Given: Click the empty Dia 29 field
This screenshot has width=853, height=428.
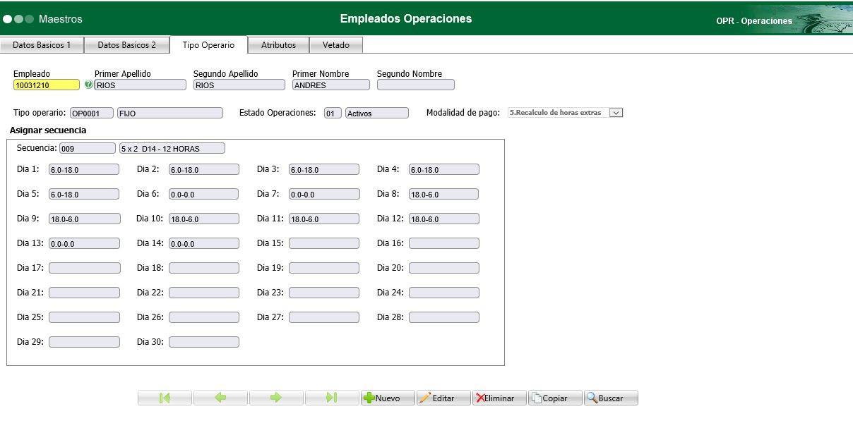Looking at the screenshot, I should point(84,342).
